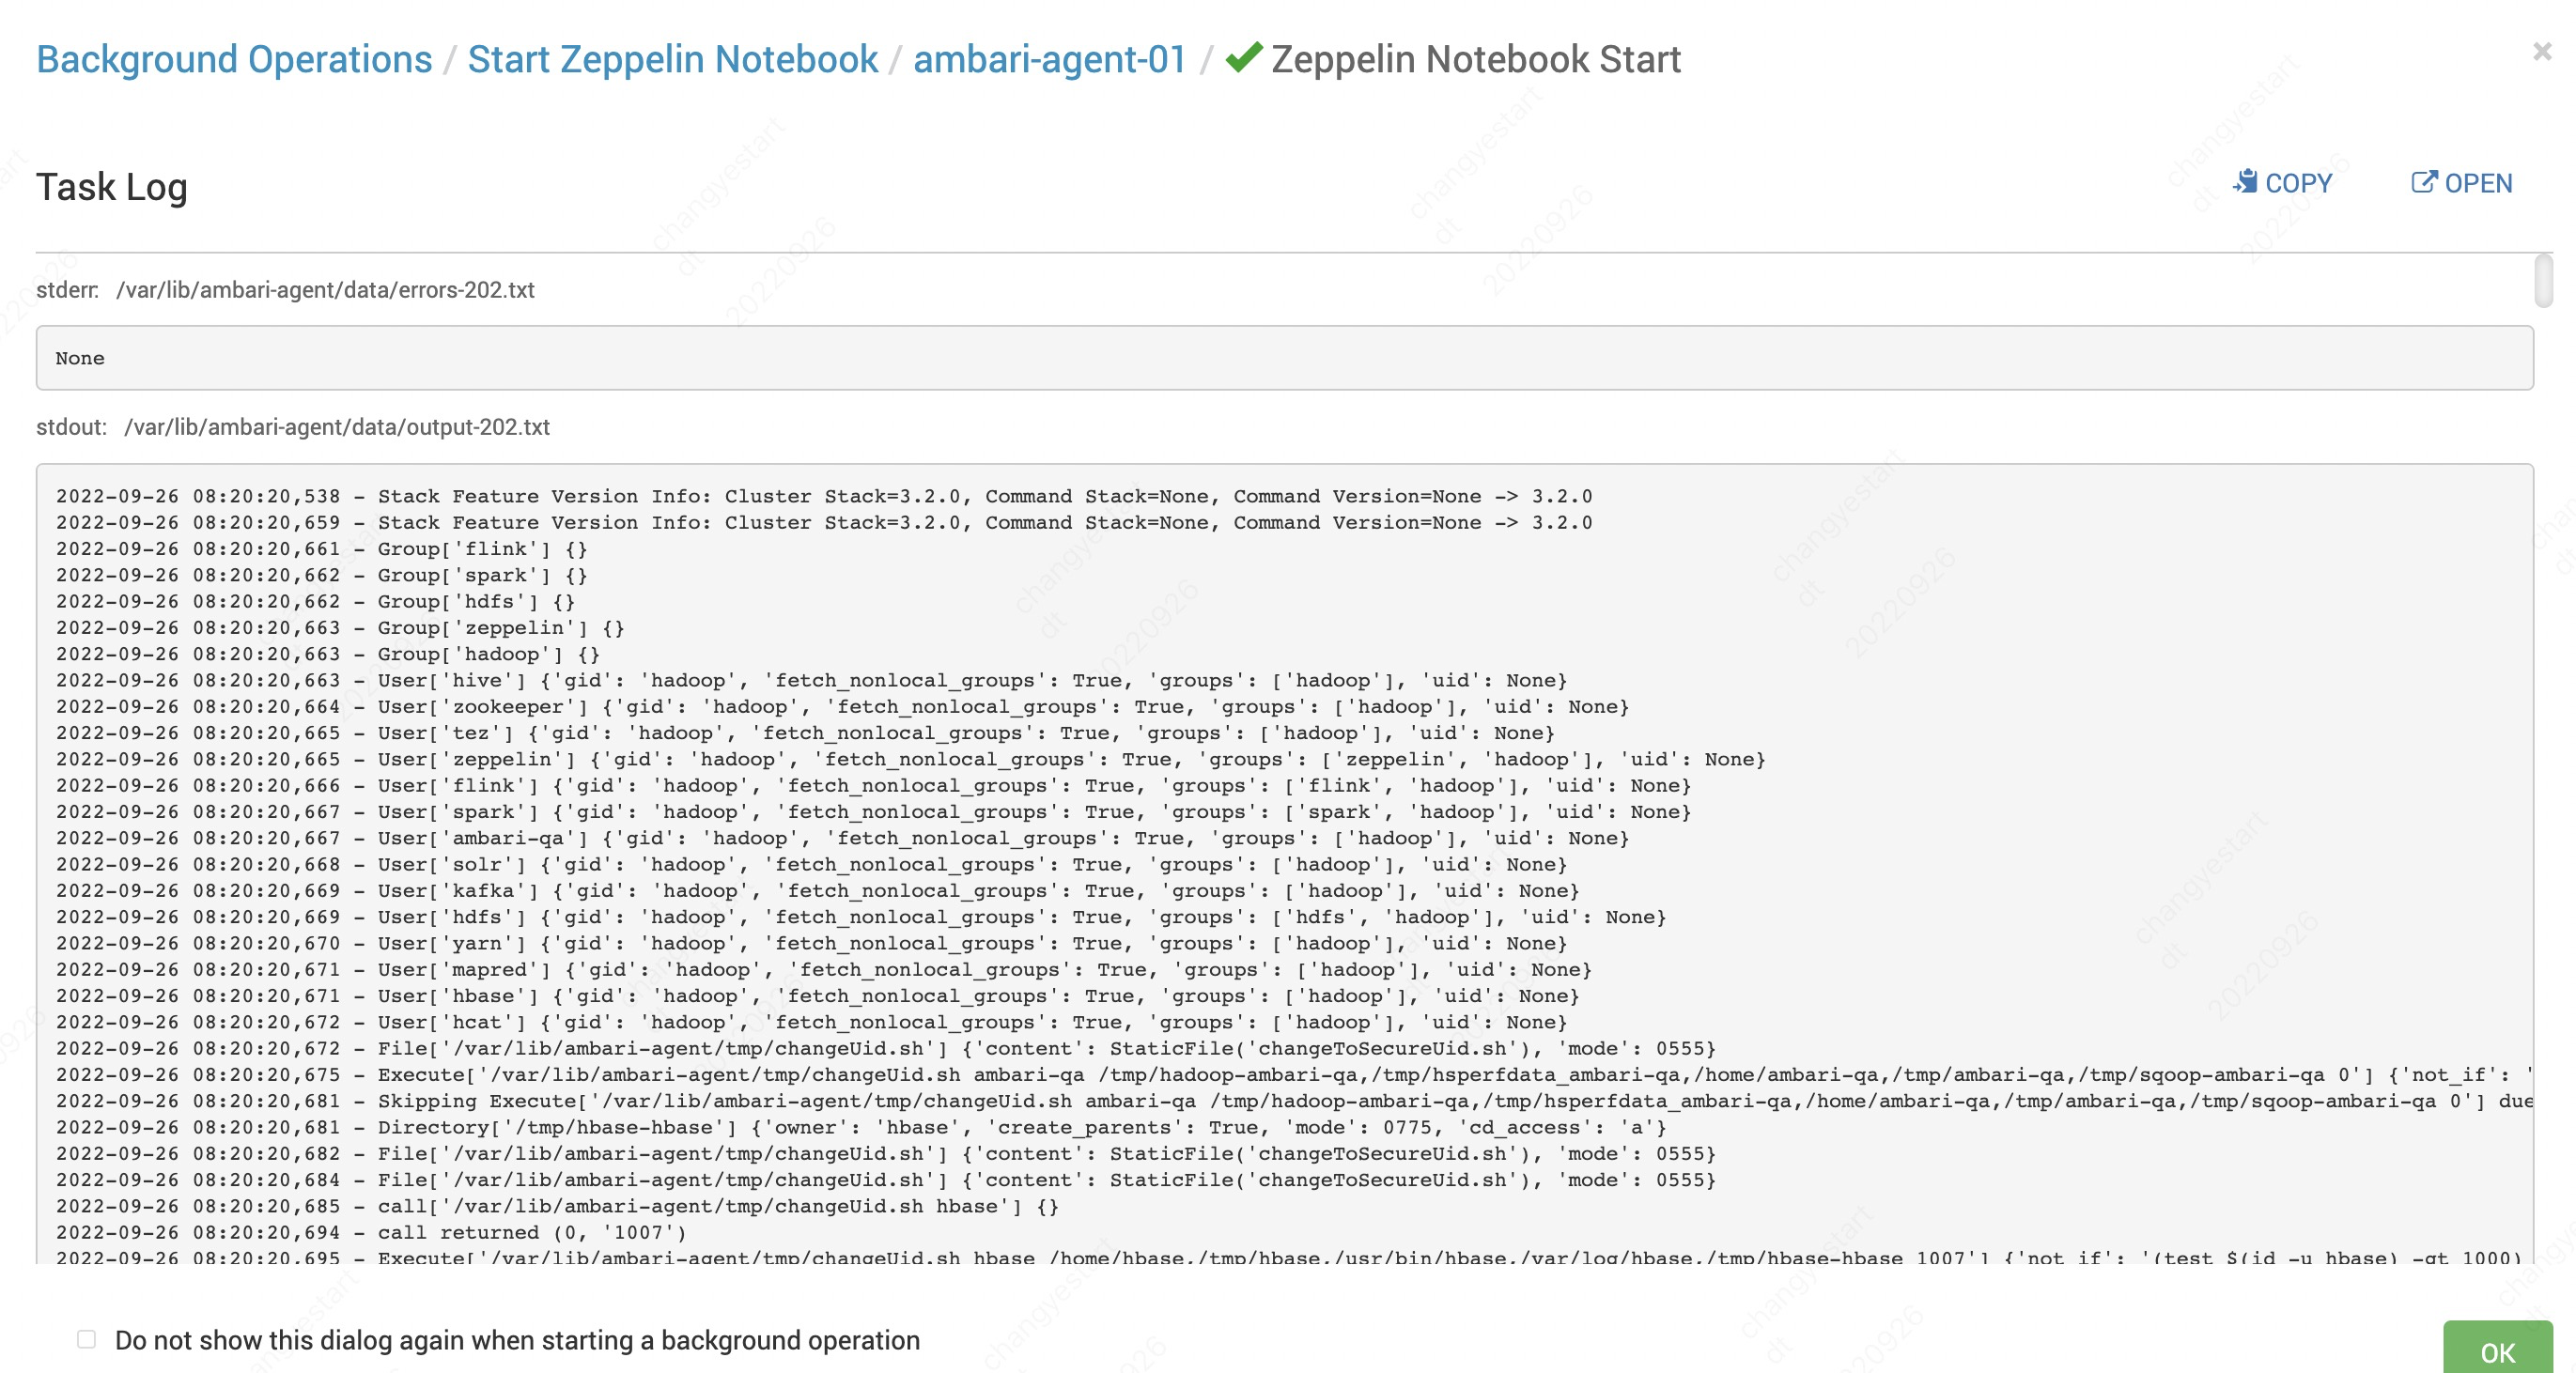
Task: Click the external-link icon beside OPEN
Action: 2423,182
